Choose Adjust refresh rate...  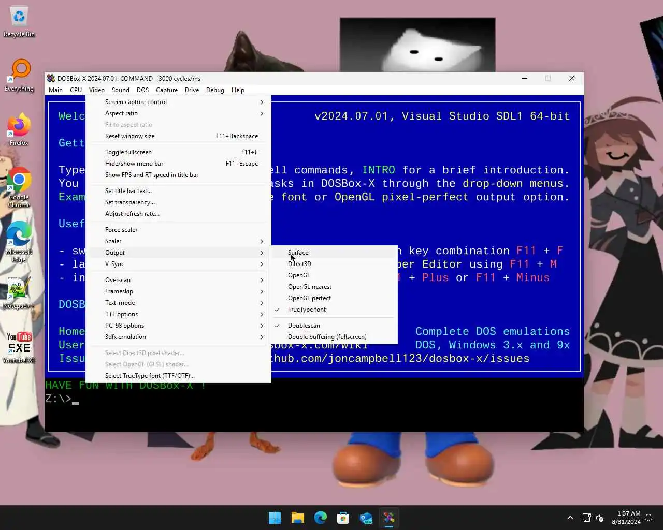tap(178, 214)
